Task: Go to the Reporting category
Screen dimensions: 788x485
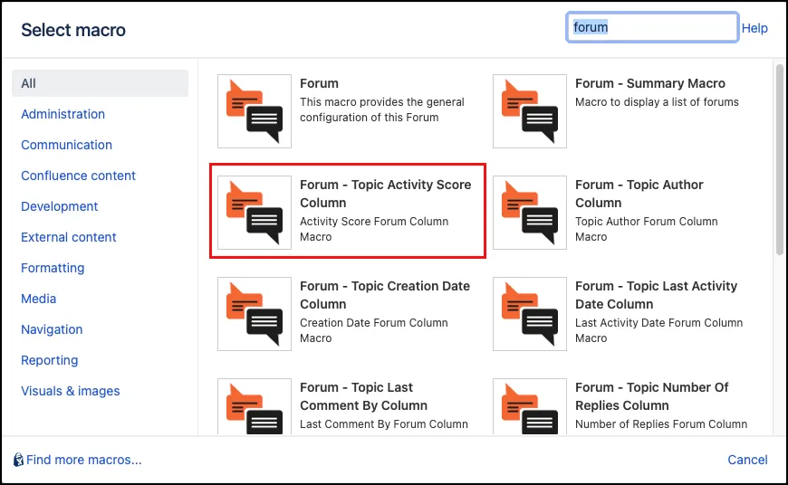Action: pos(49,360)
